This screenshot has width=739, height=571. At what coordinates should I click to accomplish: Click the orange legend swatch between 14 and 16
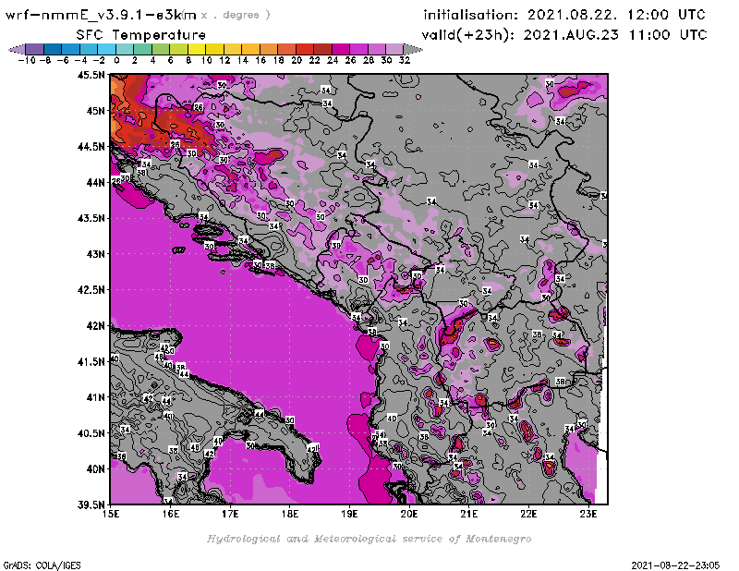click(250, 49)
